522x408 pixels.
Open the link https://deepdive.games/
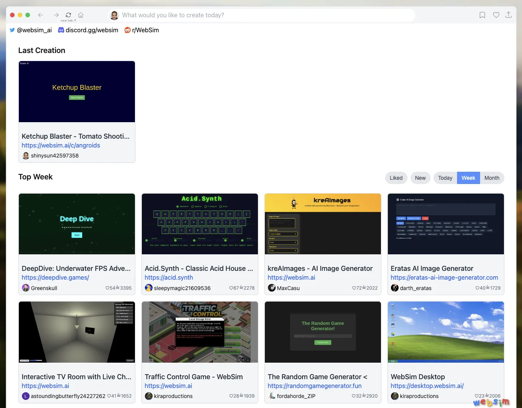pos(55,277)
